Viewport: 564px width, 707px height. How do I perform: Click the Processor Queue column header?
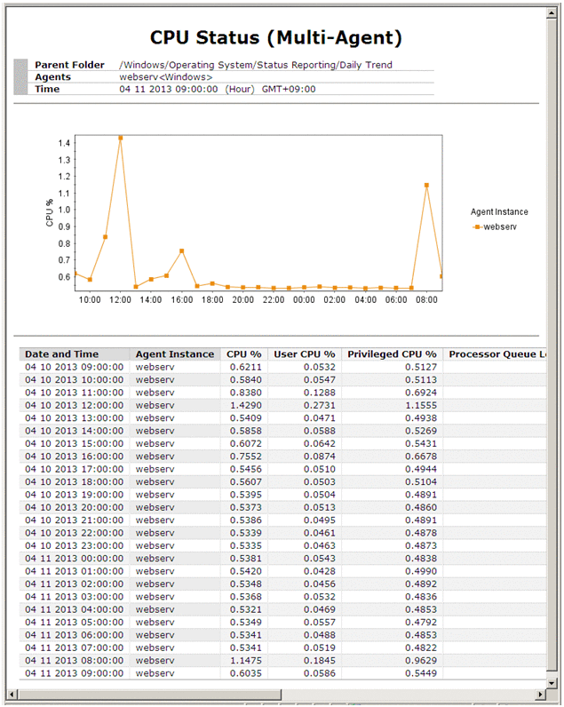pyautogui.click(x=496, y=354)
